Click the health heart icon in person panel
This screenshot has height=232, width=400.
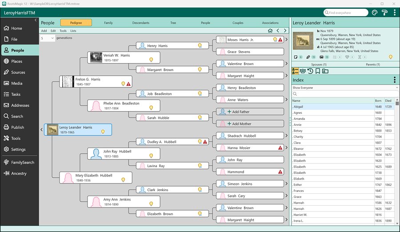click(x=347, y=57)
